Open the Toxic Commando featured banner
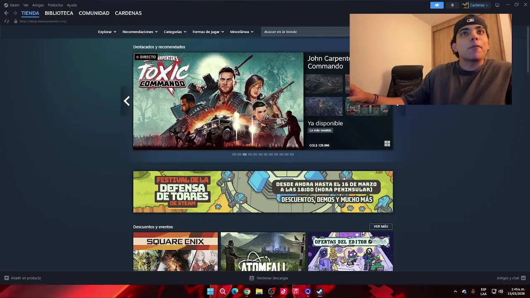Viewport: 530px width, 298px height. coord(218,101)
